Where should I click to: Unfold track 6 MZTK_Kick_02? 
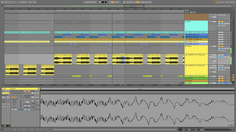(186, 37)
